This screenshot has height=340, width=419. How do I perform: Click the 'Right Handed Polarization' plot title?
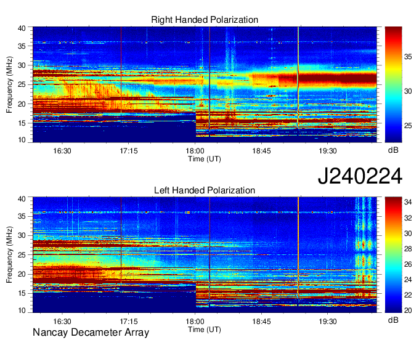[x=205, y=20]
